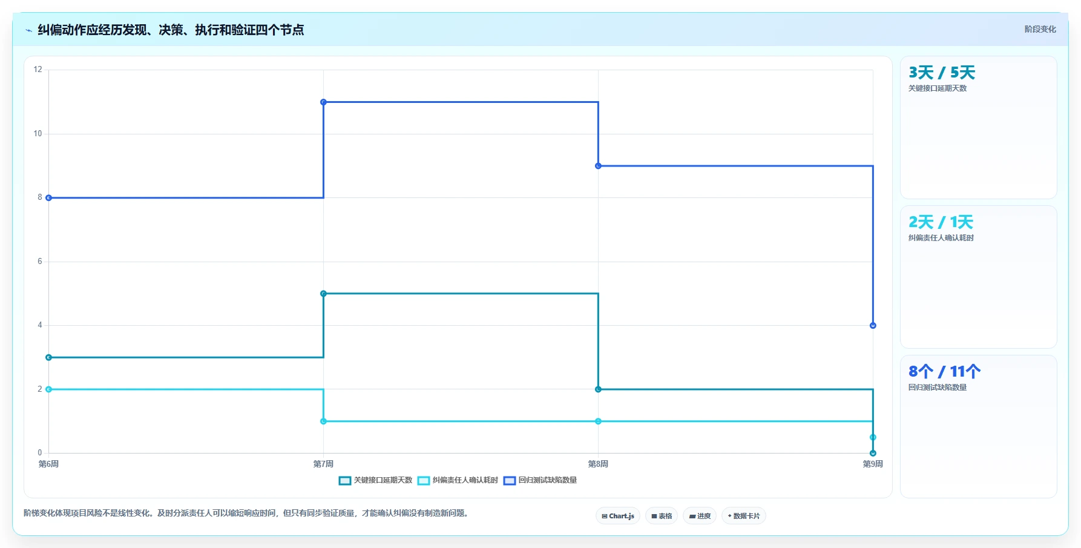Select the 关键接口延期天数 point at 第6周 (3)

[x=49, y=357]
